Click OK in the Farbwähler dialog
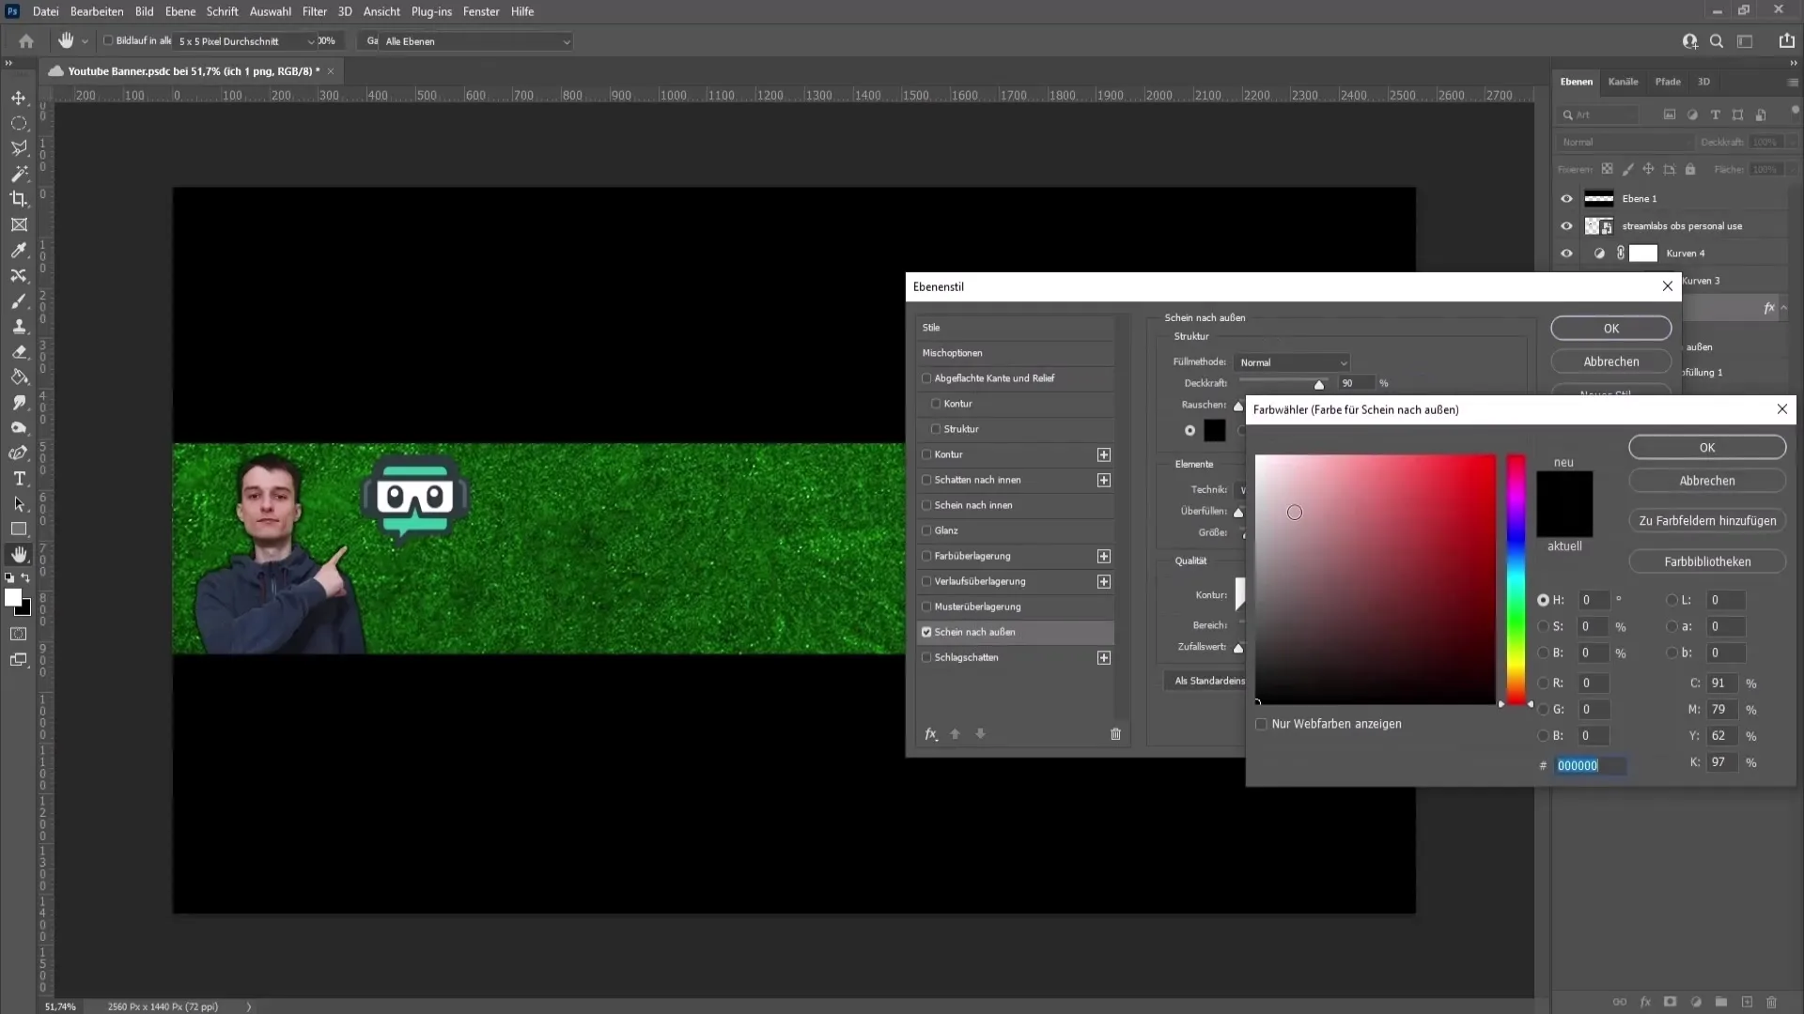 pyautogui.click(x=1708, y=446)
